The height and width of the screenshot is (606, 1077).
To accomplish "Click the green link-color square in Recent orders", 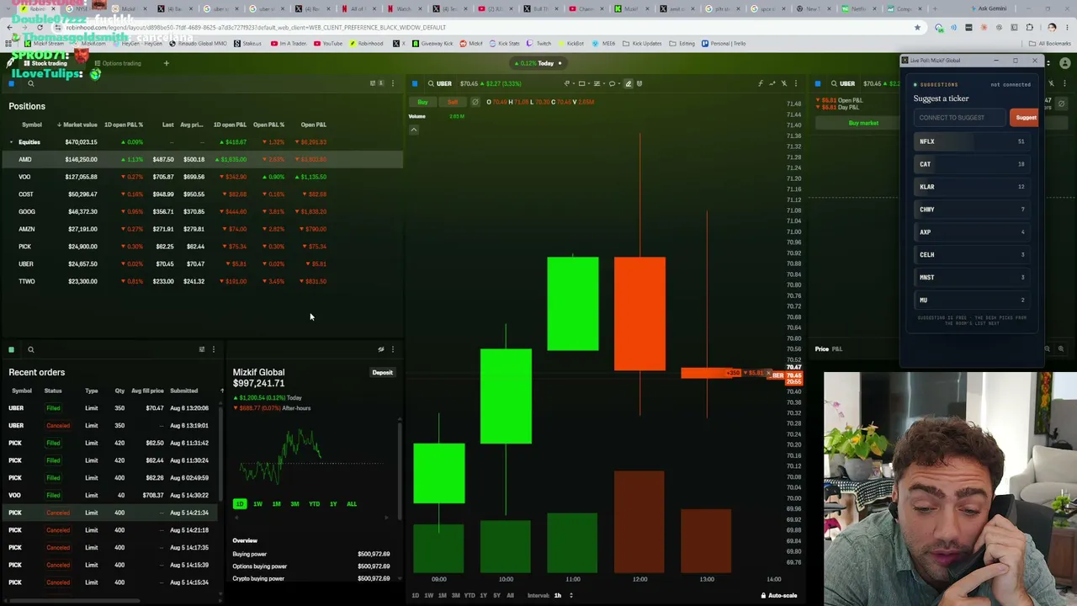I will pyautogui.click(x=11, y=349).
